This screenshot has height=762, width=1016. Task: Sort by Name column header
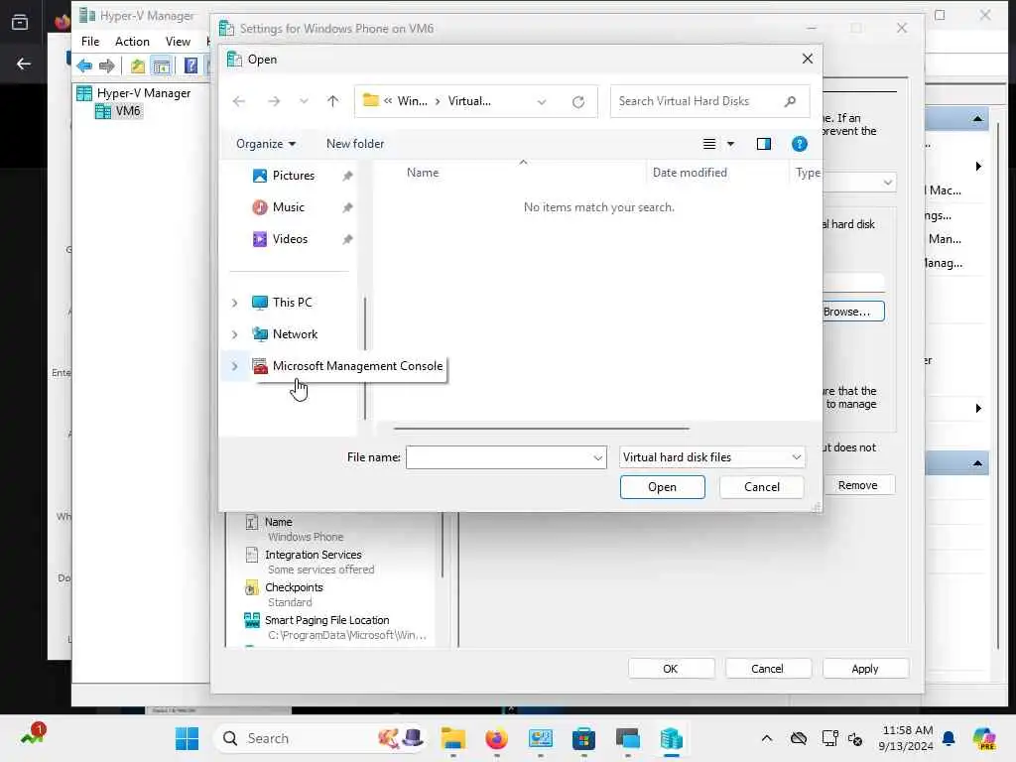click(x=423, y=173)
